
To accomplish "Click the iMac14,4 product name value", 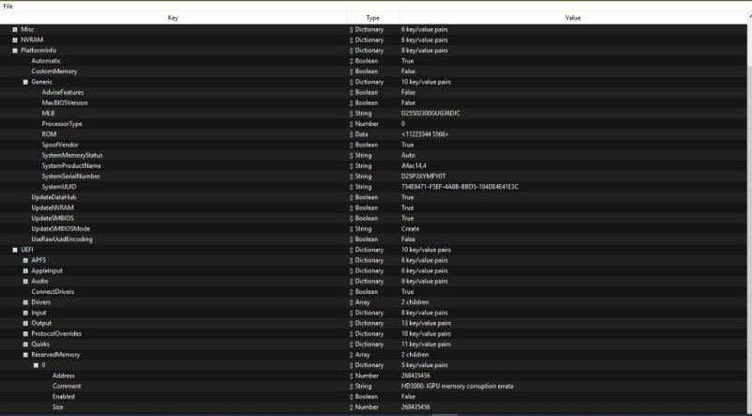I will point(414,166).
